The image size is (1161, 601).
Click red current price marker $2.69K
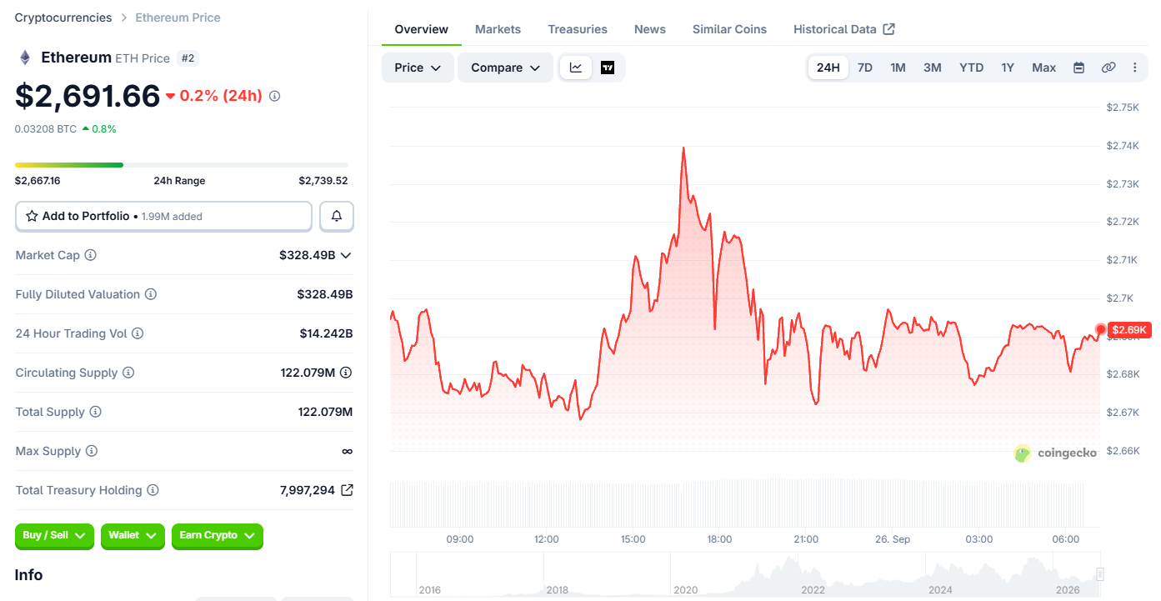[1129, 330]
